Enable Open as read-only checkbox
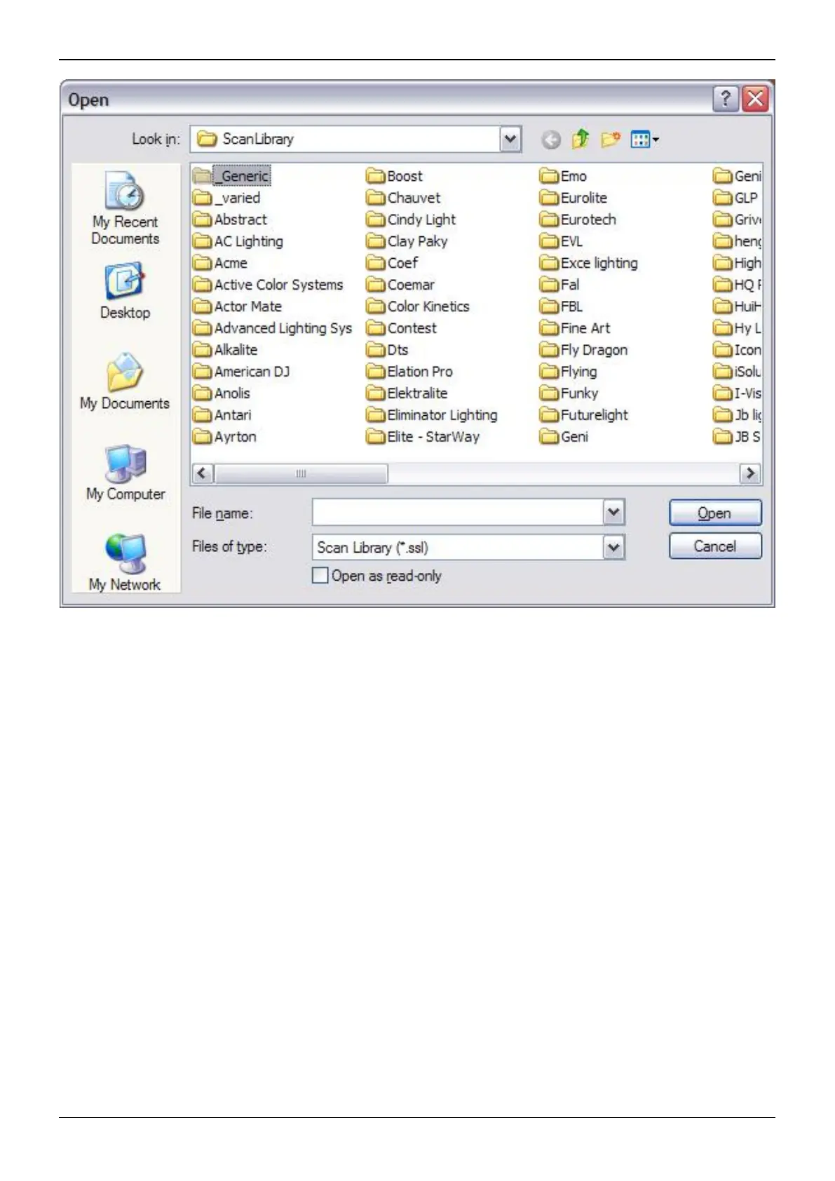The height and width of the screenshot is (1181, 835). 320,576
